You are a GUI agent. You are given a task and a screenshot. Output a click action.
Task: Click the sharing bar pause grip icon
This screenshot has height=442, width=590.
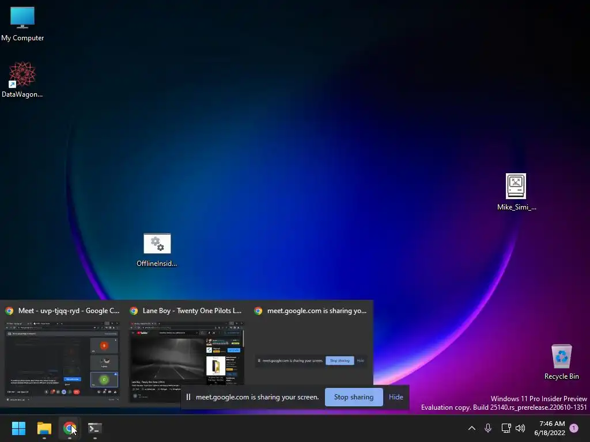pyautogui.click(x=188, y=397)
